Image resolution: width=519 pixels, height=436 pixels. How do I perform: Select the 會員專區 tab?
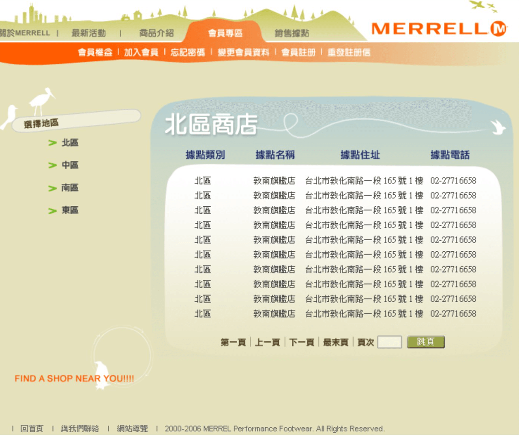pyautogui.click(x=225, y=33)
